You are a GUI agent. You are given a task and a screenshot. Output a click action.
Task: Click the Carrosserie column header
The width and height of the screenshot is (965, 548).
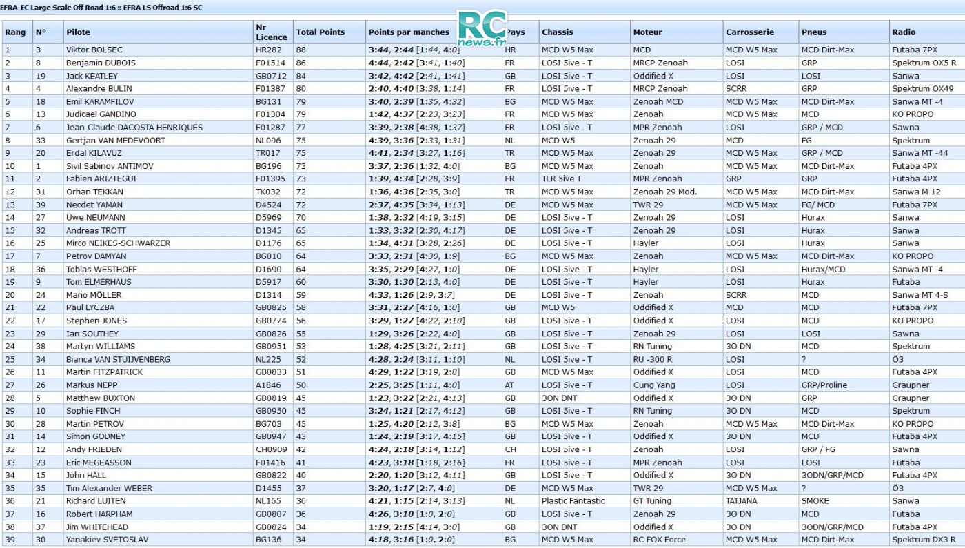(x=750, y=32)
